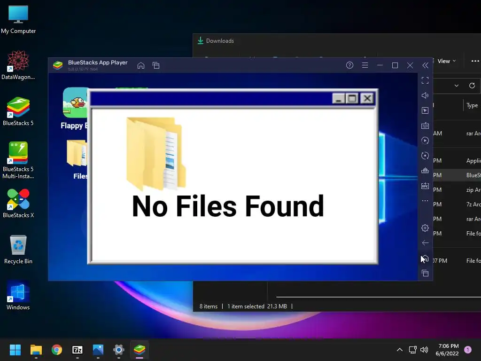This screenshot has height=361, width=481.
Task: Click the Downloads title in Explorer window
Action: pyautogui.click(x=220, y=41)
